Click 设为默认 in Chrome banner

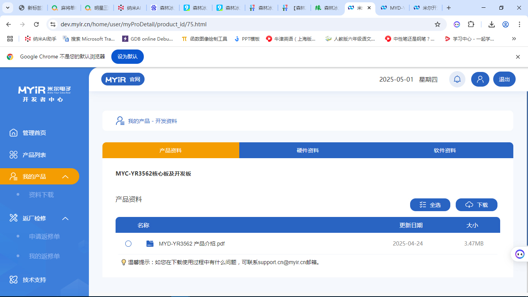[128, 56]
